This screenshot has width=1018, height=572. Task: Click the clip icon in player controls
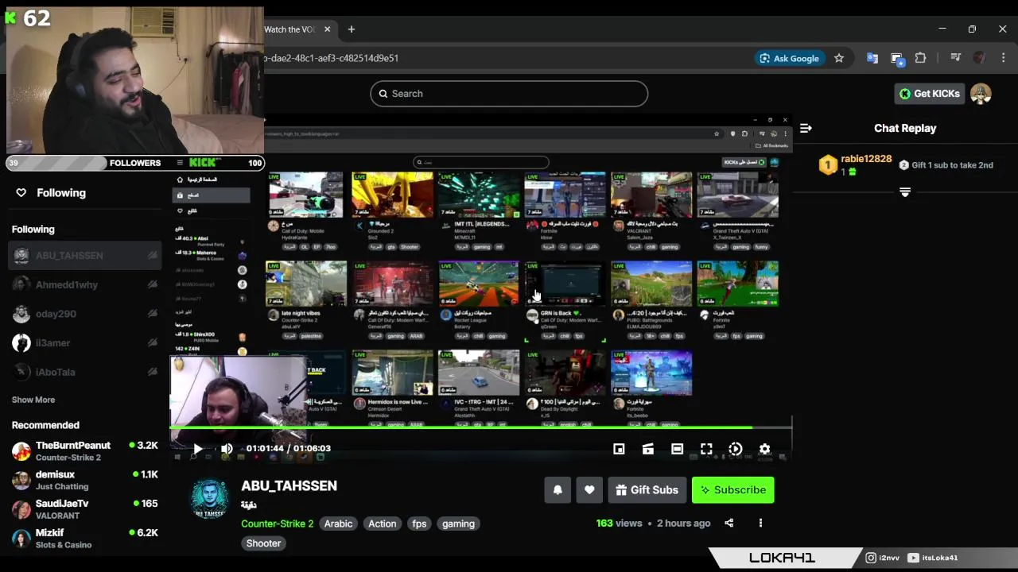(648, 449)
